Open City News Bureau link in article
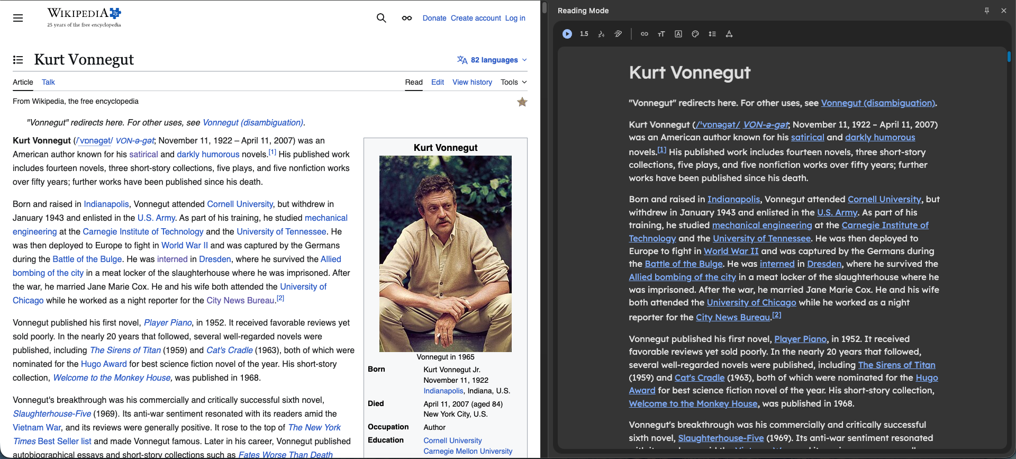This screenshot has height=459, width=1016. pyautogui.click(x=240, y=300)
